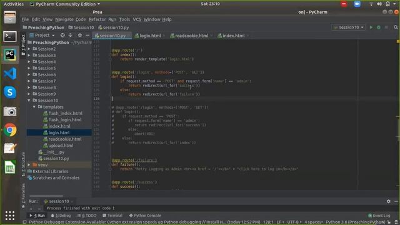Switch to the login.html editor tab
The height and width of the screenshot is (225, 400).
tap(149, 36)
